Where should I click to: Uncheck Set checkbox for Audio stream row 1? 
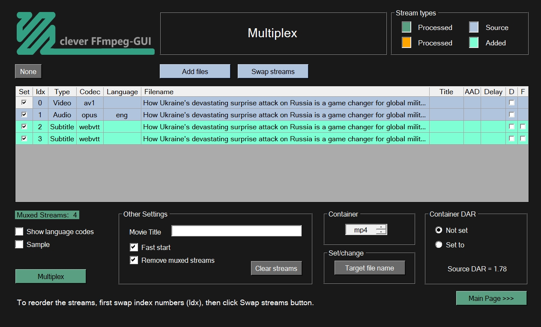coord(24,115)
